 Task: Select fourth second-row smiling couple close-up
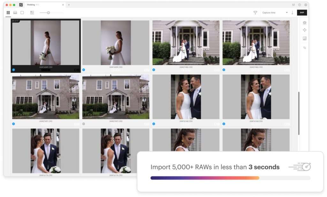point(256,97)
